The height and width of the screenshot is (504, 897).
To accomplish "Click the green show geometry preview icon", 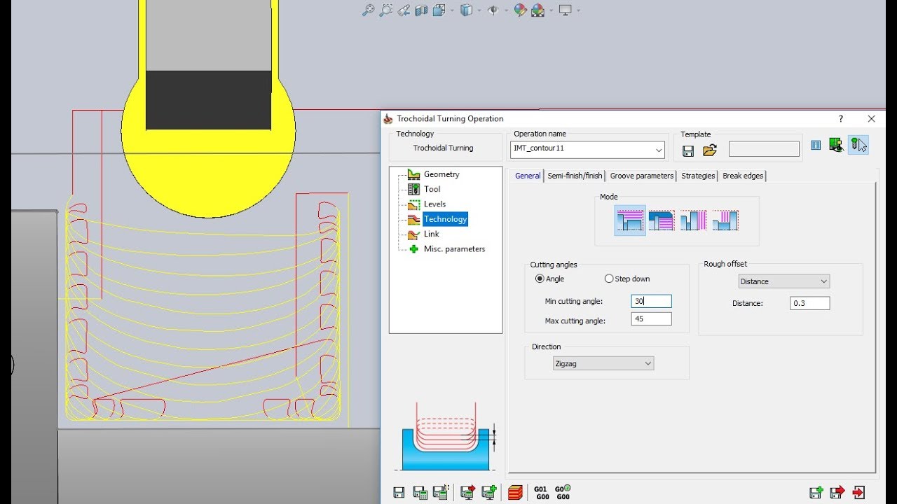I will [x=835, y=145].
